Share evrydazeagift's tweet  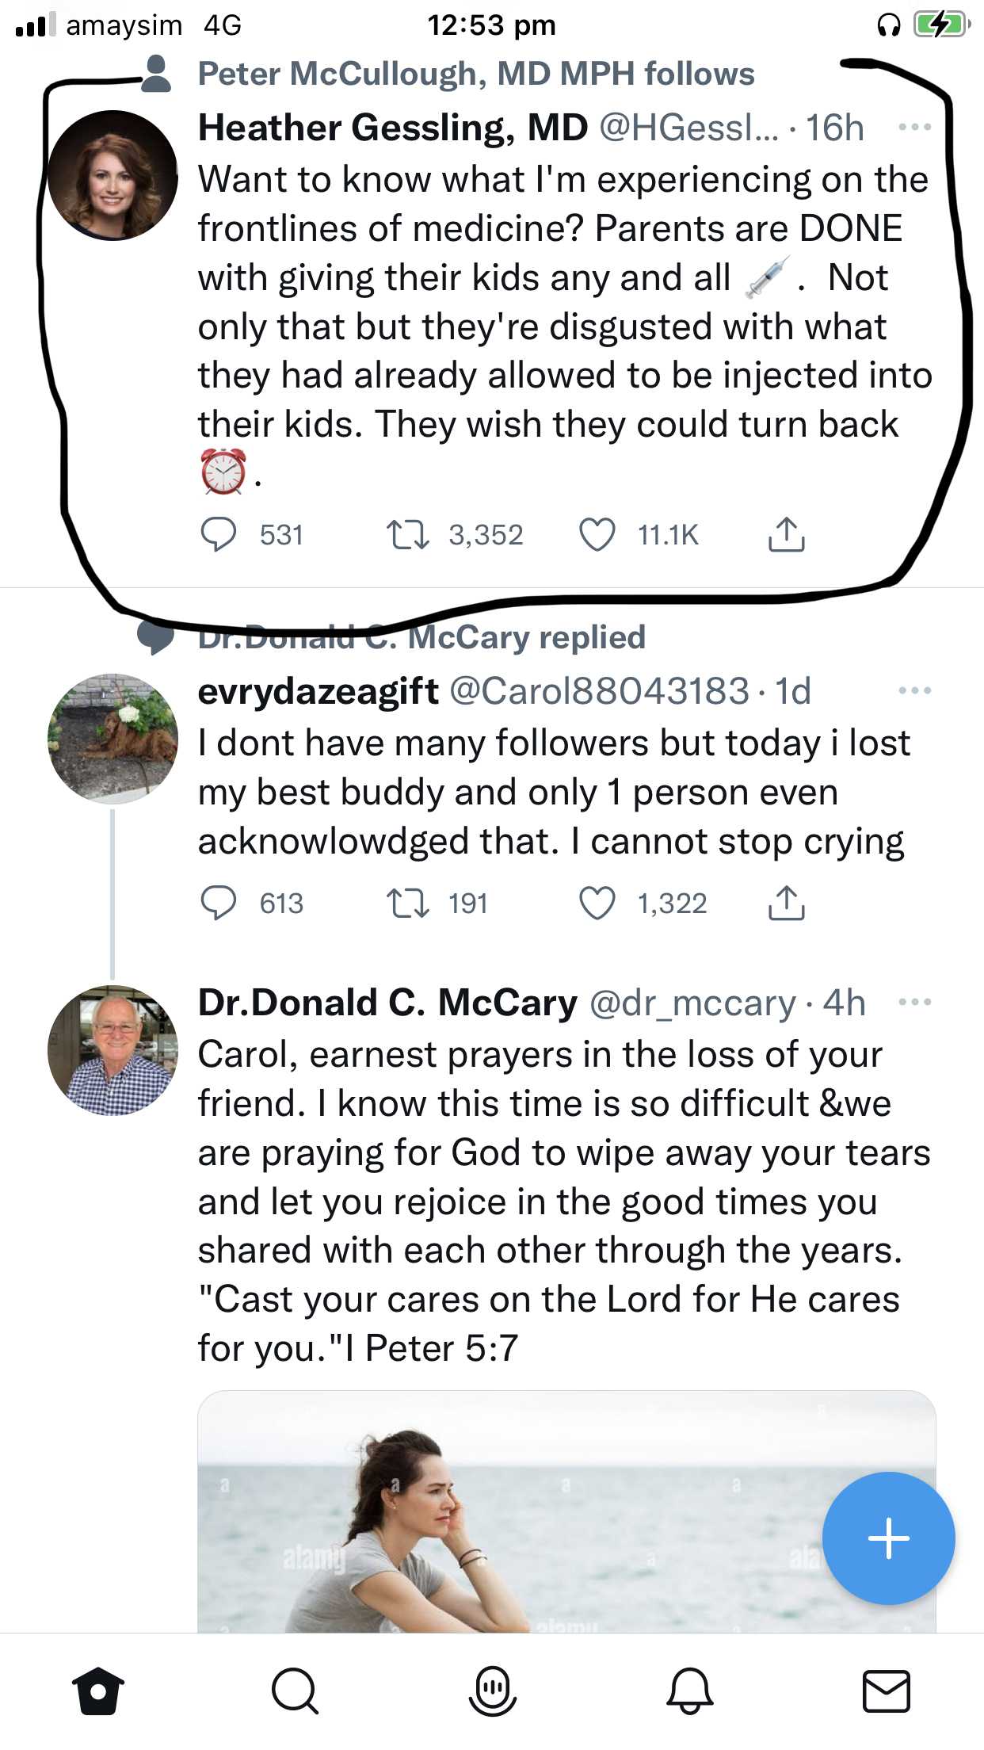point(786,904)
